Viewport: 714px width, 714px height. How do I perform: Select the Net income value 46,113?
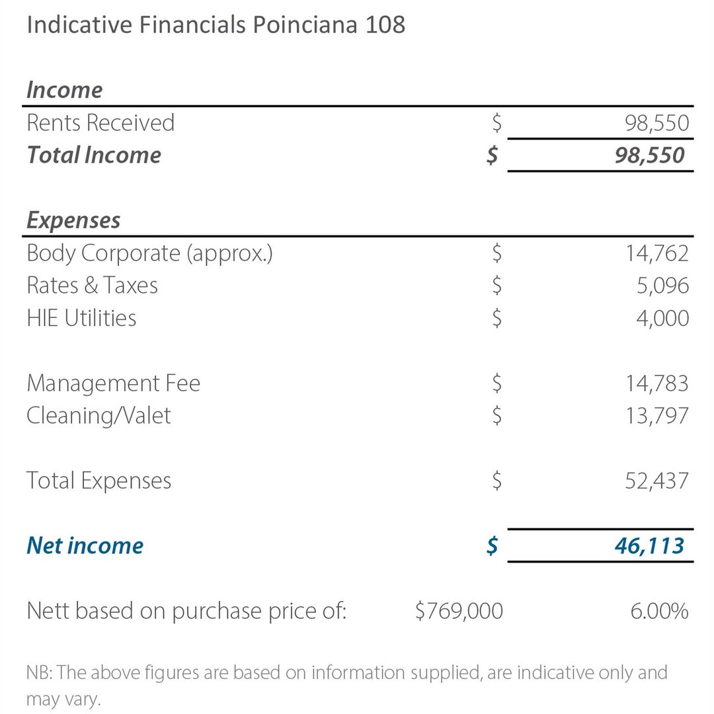[x=649, y=546]
